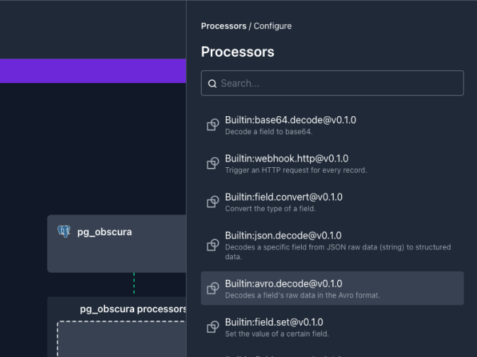Select Builtin:json.decode@v0.1.0 processor title
This screenshot has height=357, width=477.
point(283,235)
